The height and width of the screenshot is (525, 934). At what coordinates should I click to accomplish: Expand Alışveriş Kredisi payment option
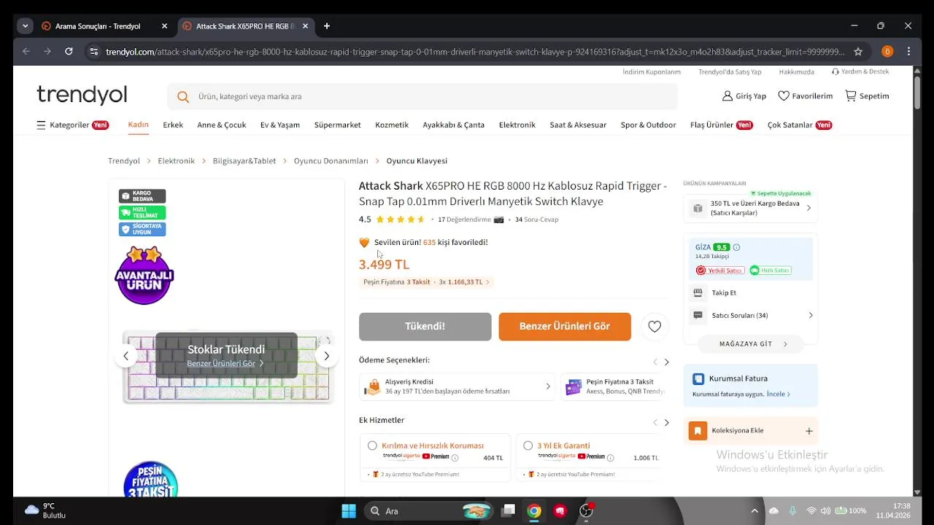pos(457,386)
